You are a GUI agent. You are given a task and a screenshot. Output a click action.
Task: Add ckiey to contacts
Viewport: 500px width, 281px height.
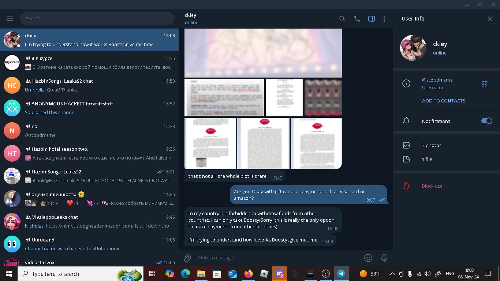pos(443,101)
